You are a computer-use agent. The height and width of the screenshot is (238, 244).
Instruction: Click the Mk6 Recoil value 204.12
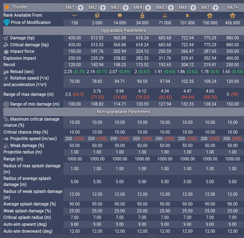pos(187,65)
